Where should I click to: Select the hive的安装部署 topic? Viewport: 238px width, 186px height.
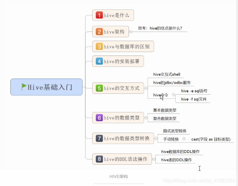(x=118, y=61)
